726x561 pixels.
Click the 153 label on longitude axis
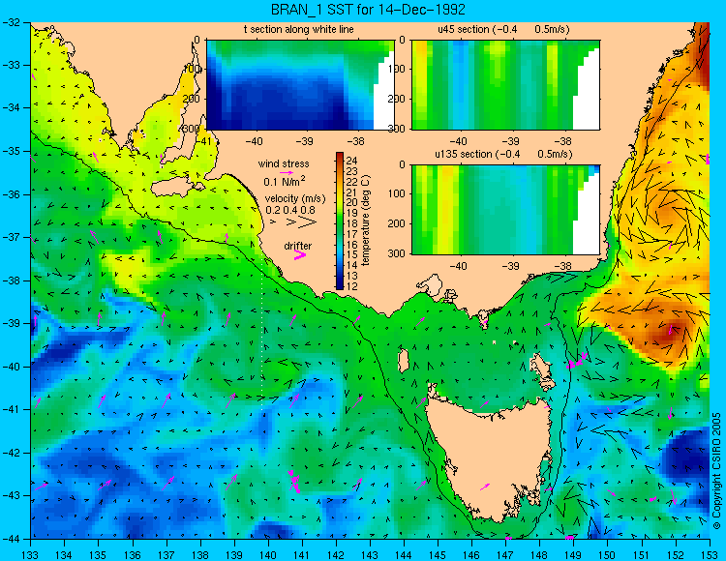pyautogui.click(x=710, y=555)
